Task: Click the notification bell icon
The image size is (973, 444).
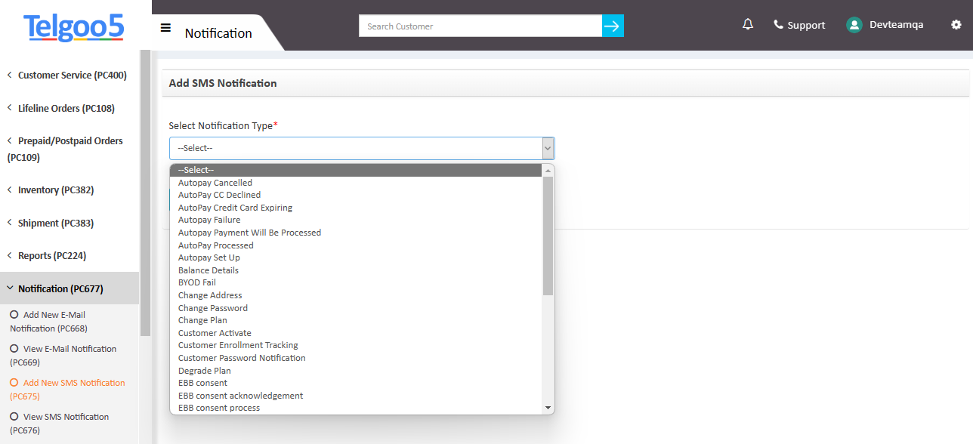Action: [x=747, y=24]
